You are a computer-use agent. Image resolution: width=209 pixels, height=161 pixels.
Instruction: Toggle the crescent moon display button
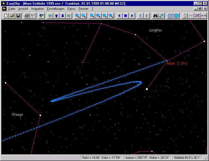[185, 16]
